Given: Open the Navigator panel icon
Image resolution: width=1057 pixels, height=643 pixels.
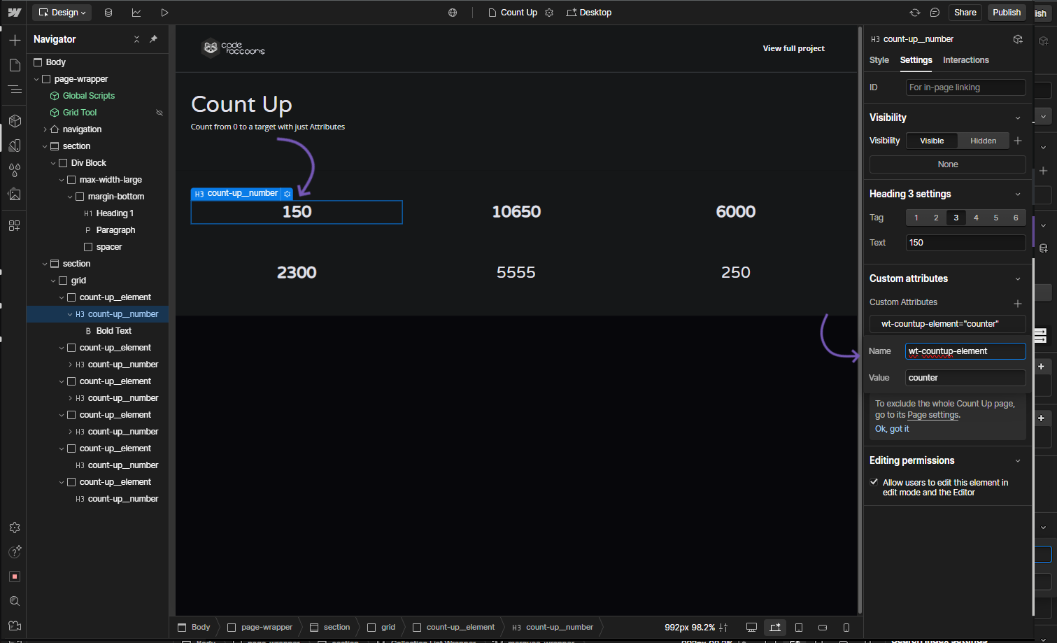Looking at the screenshot, I should tap(15, 90).
